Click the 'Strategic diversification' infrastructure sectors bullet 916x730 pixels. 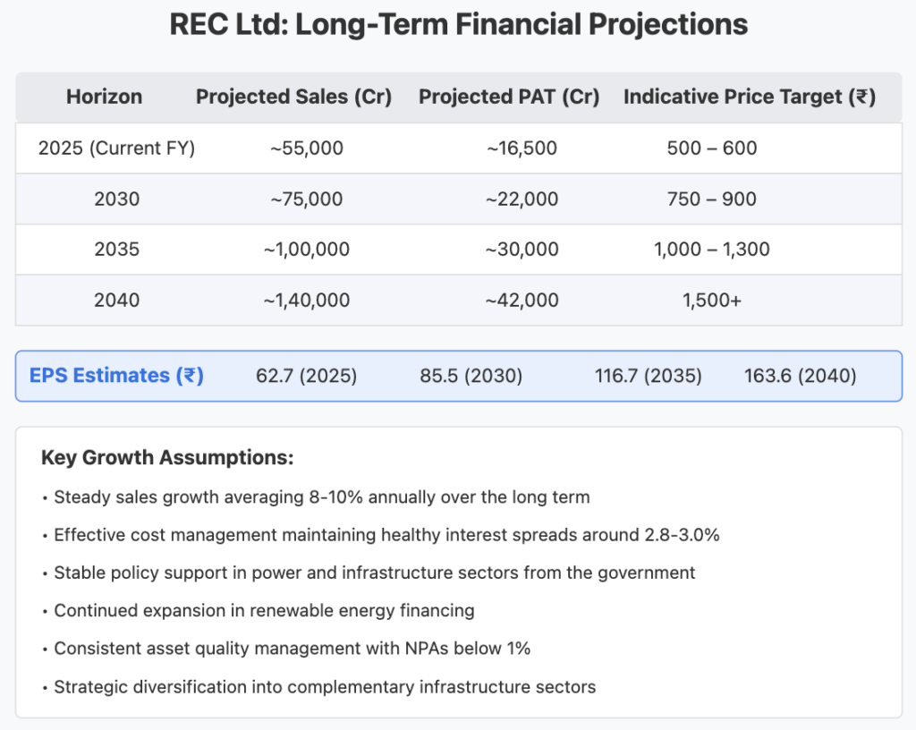[x=319, y=687]
